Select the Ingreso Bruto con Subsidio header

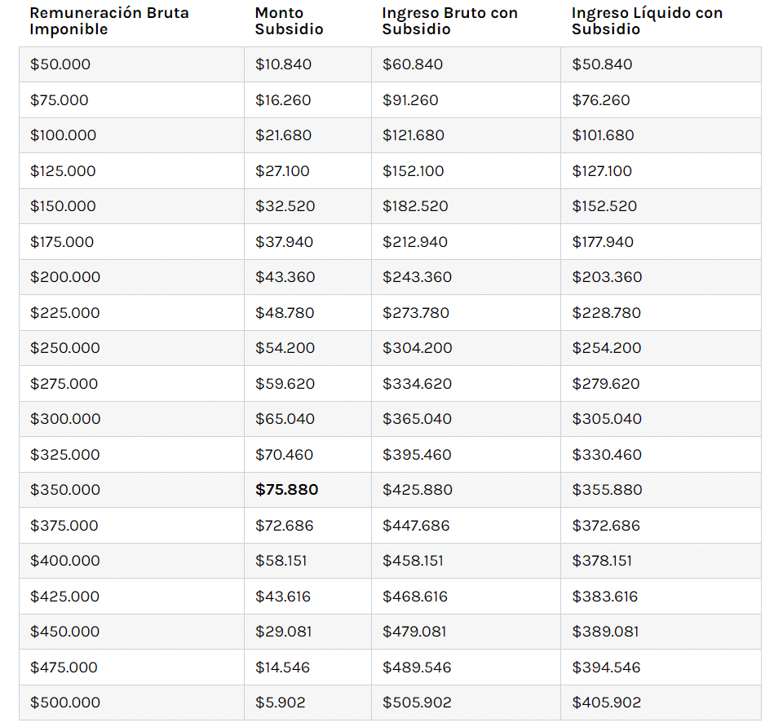coord(449,21)
